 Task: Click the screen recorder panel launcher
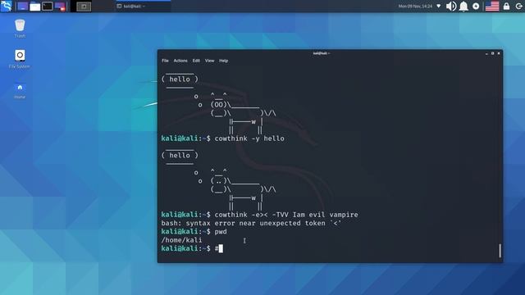tap(60, 6)
